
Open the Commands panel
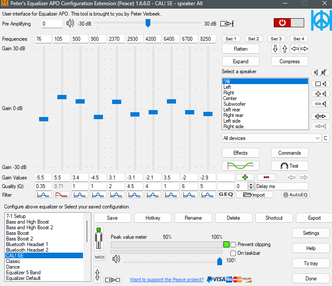[289, 153]
